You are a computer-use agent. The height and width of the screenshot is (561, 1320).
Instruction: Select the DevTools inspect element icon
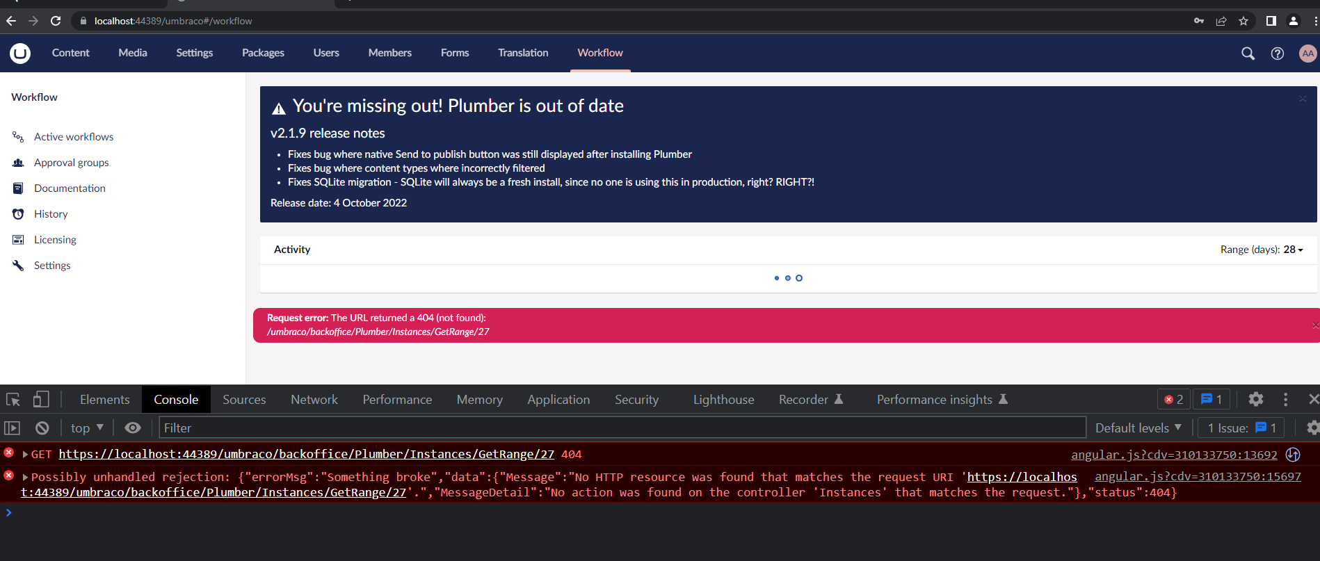point(13,400)
